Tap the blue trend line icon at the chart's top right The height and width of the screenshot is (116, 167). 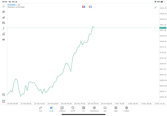(156, 7)
